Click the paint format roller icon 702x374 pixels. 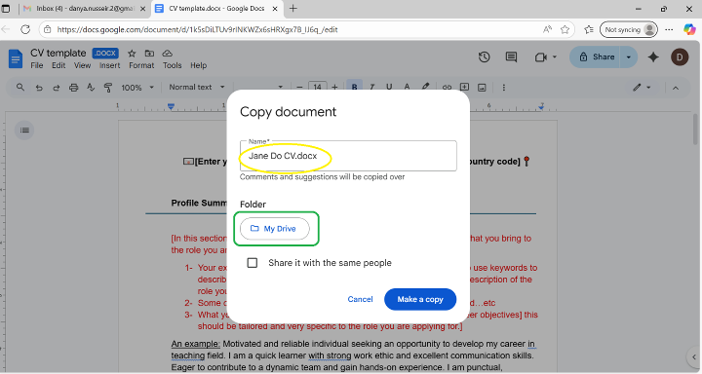(108, 88)
